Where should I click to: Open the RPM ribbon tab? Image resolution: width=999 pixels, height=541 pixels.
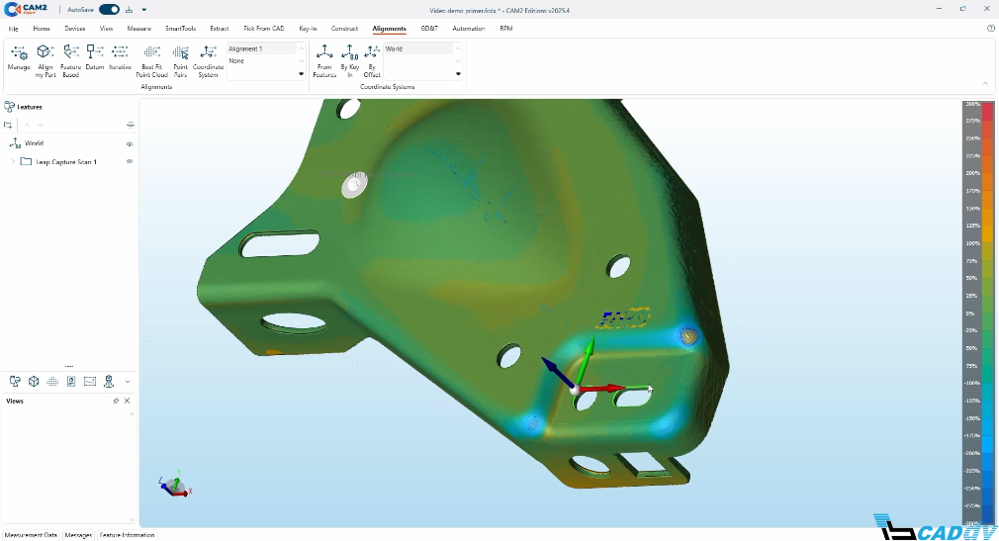point(505,29)
